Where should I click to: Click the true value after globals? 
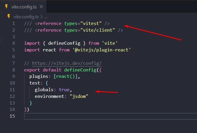pyautogui.click(x=64, y=90)
